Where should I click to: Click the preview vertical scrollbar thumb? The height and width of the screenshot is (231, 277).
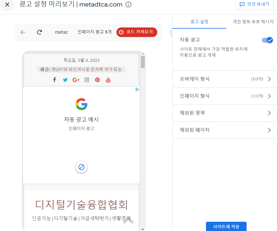click(143, 62)
